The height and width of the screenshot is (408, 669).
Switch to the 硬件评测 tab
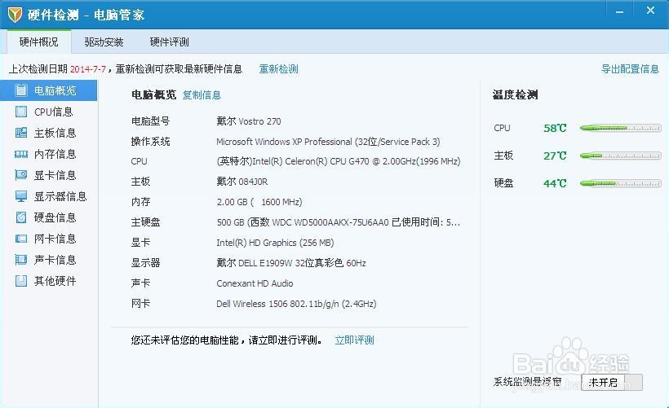pyautogui.click(x=169, y=42)
